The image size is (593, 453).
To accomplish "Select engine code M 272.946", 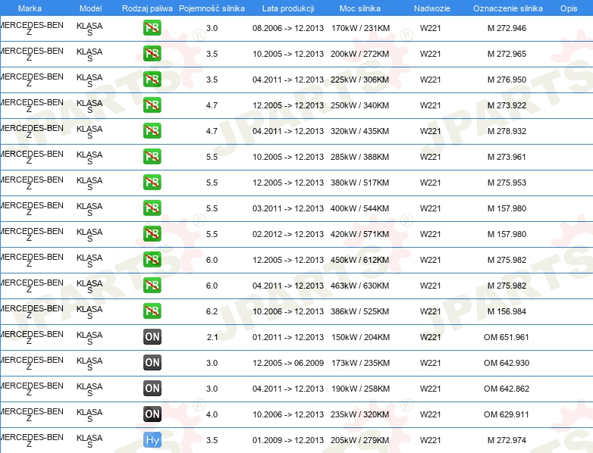I will click(507, 28).
